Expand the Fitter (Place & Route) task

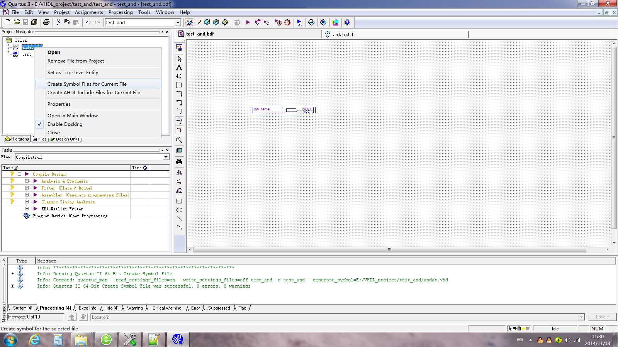tap(27, 188)
